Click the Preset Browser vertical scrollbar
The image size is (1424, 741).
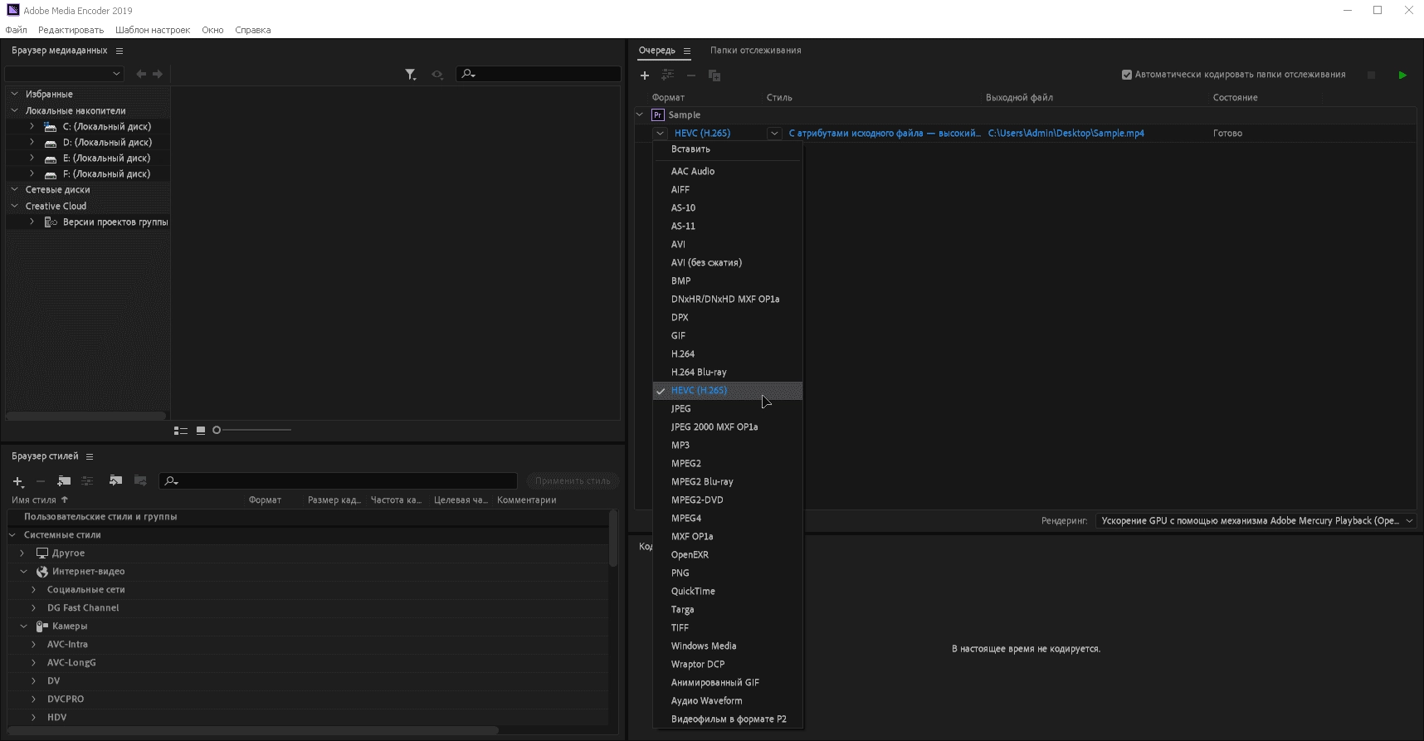point(613,539)
